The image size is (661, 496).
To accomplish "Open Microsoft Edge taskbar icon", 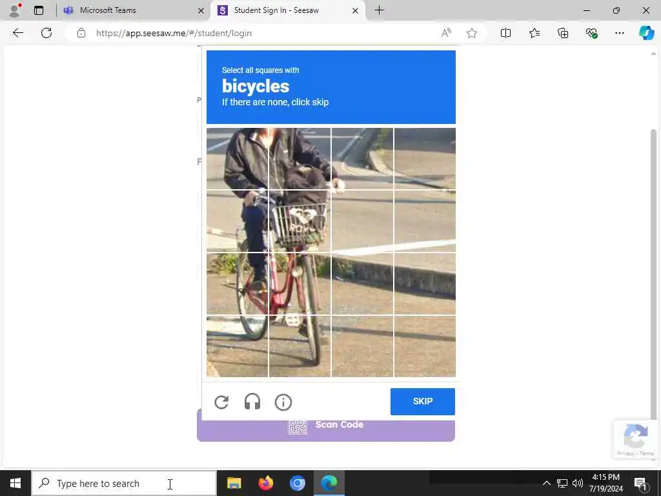I will click(329, 483).
